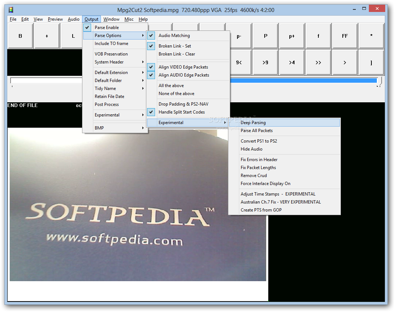Screen dimensions: 395x312
Task: Select Parse All Packets
Action: [x=284, y=131]
